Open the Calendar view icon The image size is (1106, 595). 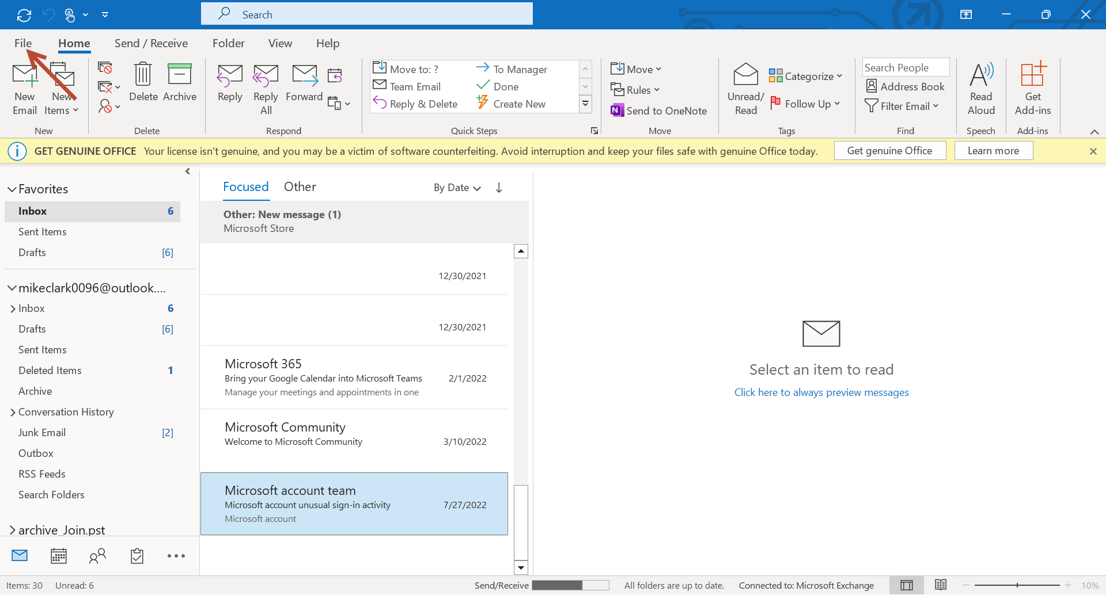59,555
